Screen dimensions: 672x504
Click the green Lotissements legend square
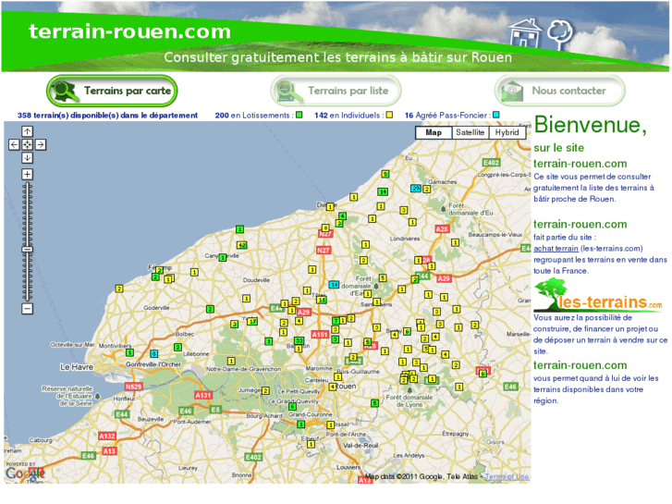click(x=299, y=115)
